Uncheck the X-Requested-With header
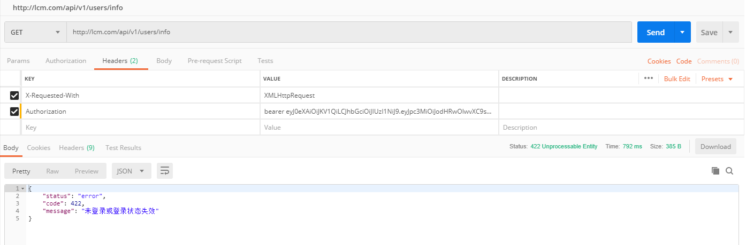This screenshot has width=746, height=245. pyautogui.click(x=14, y=96)
